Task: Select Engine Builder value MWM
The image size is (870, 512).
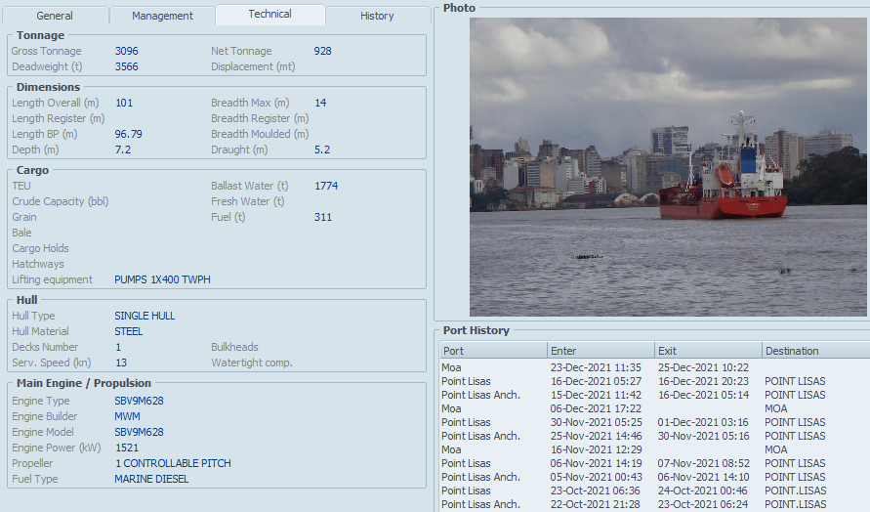Action: point(128,416)
